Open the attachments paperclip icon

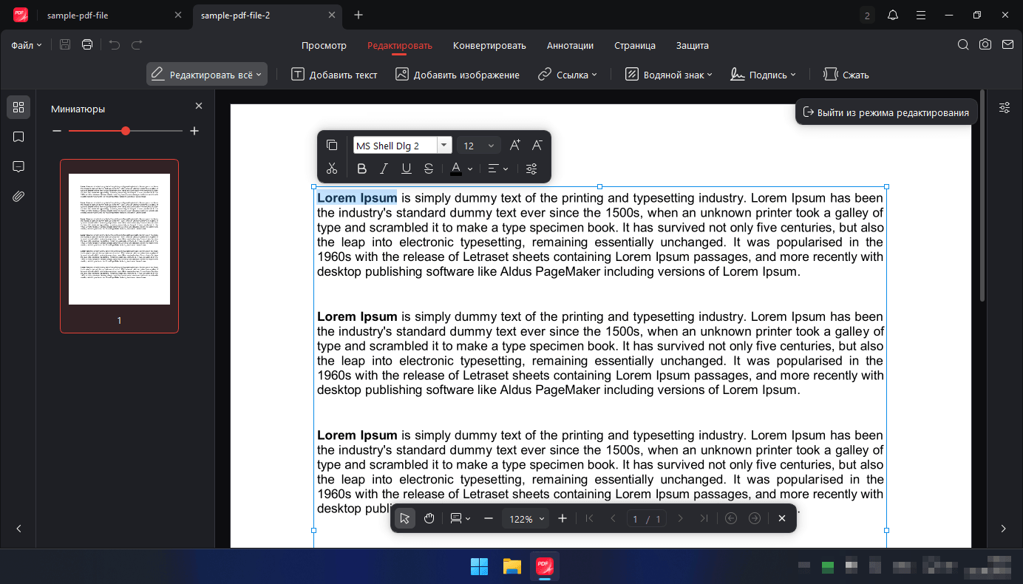18,196
